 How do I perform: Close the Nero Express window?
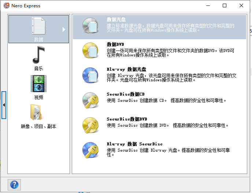(x=241, y=5)
